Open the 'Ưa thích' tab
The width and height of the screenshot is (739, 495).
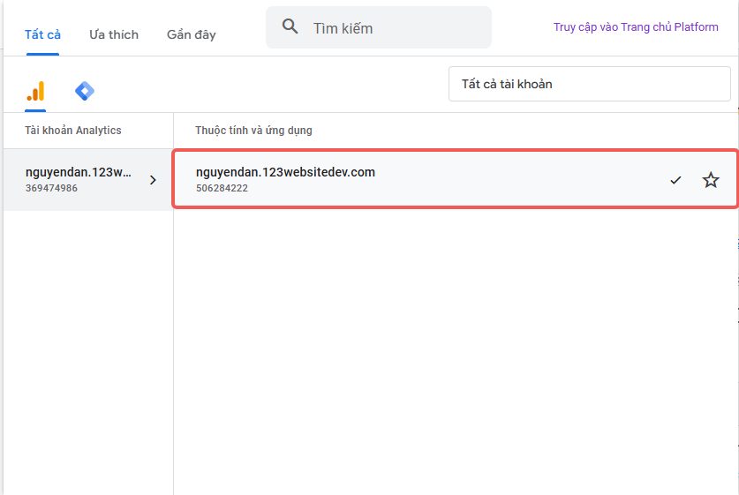(x=114, y=34)
